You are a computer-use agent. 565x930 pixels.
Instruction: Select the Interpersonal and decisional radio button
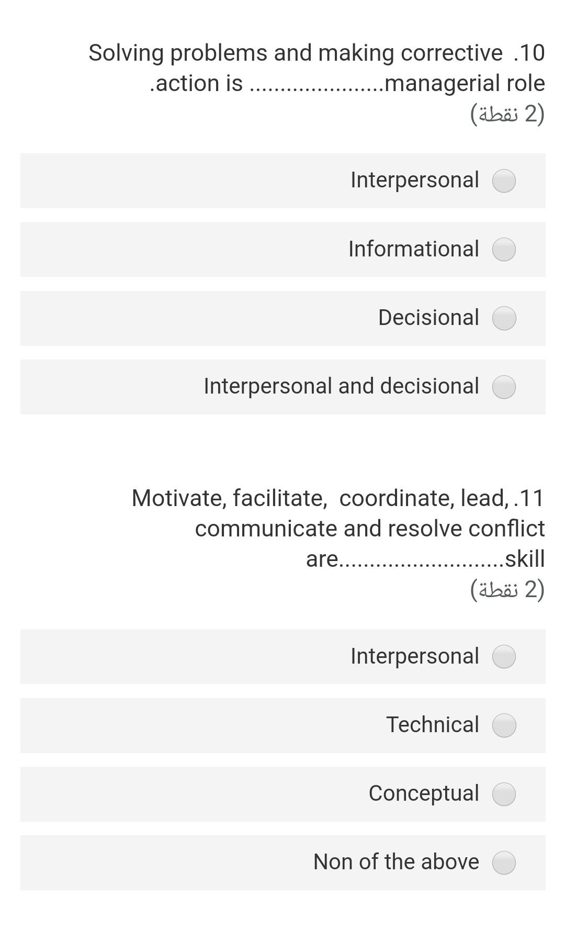pyautogui.click(x=504, y=387)
